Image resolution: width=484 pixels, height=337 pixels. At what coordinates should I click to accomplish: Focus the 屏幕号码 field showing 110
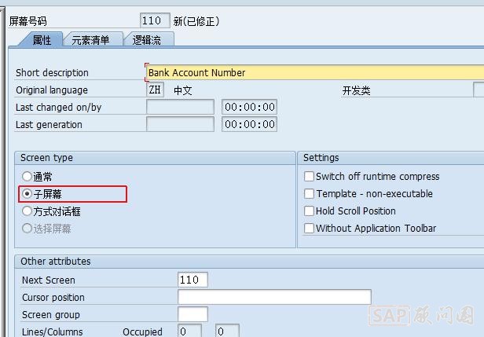pyautogui.click(x=155, y=20)
